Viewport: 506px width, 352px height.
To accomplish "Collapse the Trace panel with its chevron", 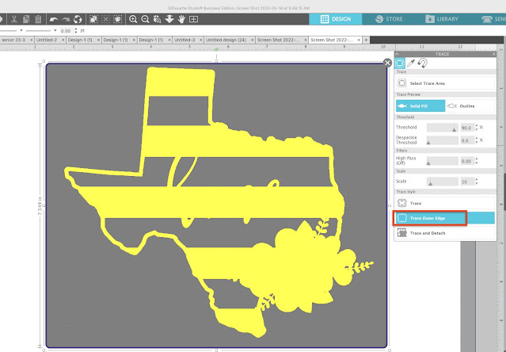I will pos(397,54).
